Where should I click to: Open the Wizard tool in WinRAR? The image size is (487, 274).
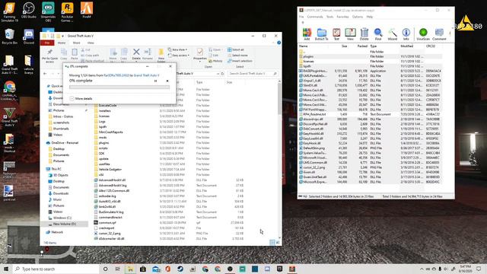[393, 34]
